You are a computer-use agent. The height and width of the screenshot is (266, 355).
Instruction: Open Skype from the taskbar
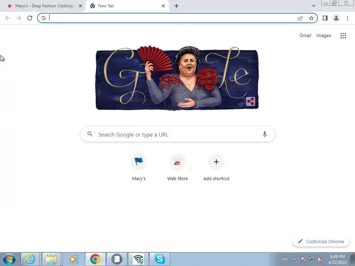[159, 259]
